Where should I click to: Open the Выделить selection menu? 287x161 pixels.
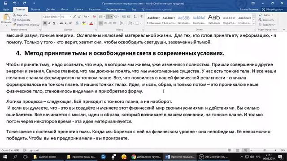pyautogui.click(x=267, y=25)
